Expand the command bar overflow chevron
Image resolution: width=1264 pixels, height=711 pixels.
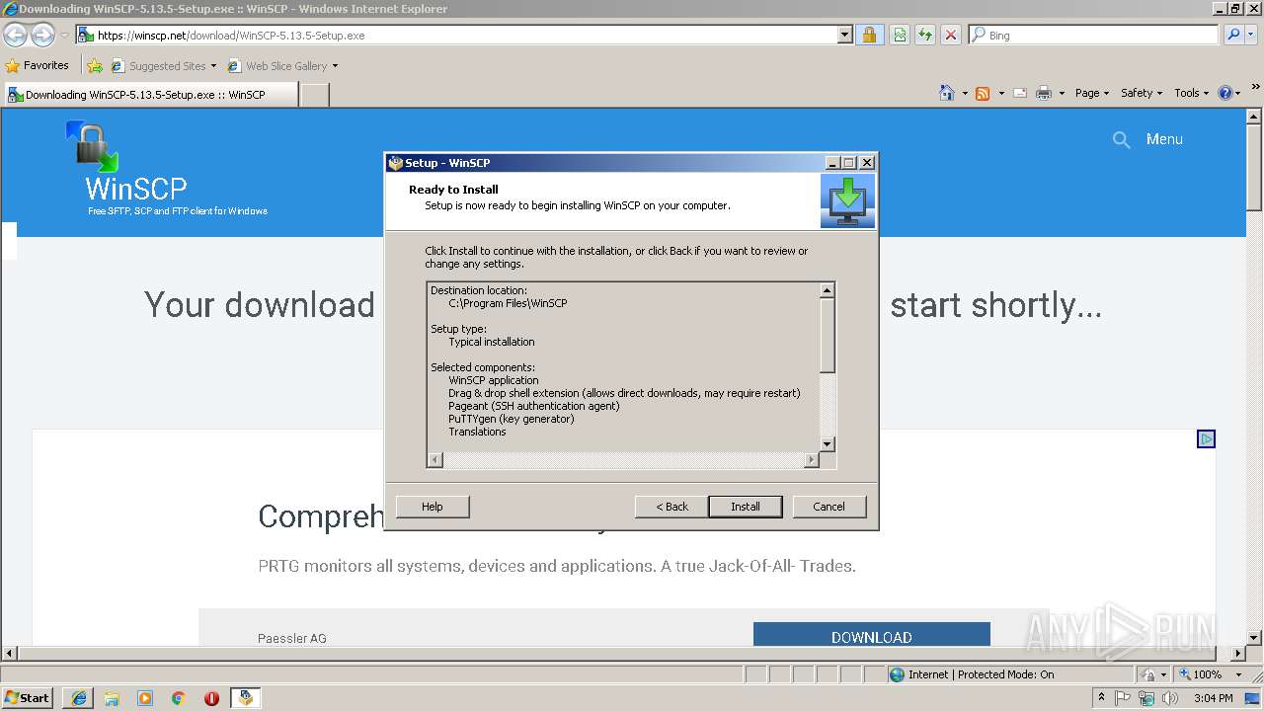[x=1256, y=88]
